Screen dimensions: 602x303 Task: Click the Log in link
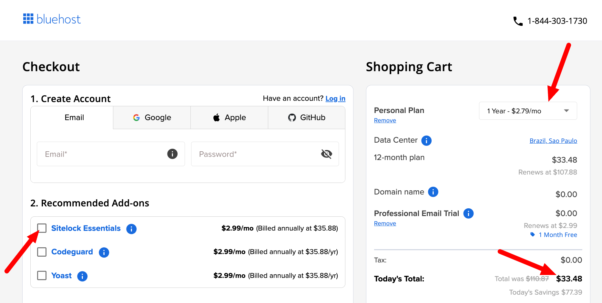pyautogui.click(x=335, y=99)
